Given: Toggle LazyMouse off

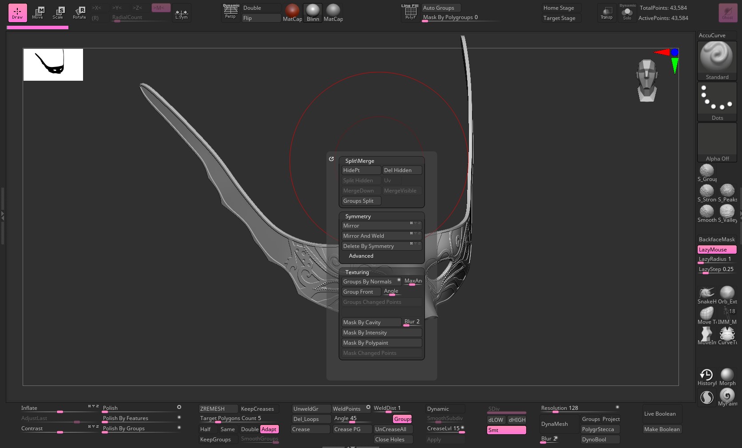Looking at the screenshot, I should tap(717, 250).
